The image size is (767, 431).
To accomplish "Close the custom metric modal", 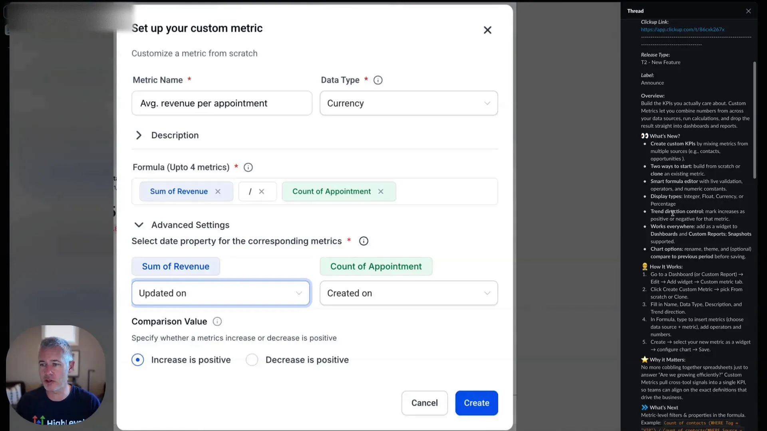I will [487, 30].
